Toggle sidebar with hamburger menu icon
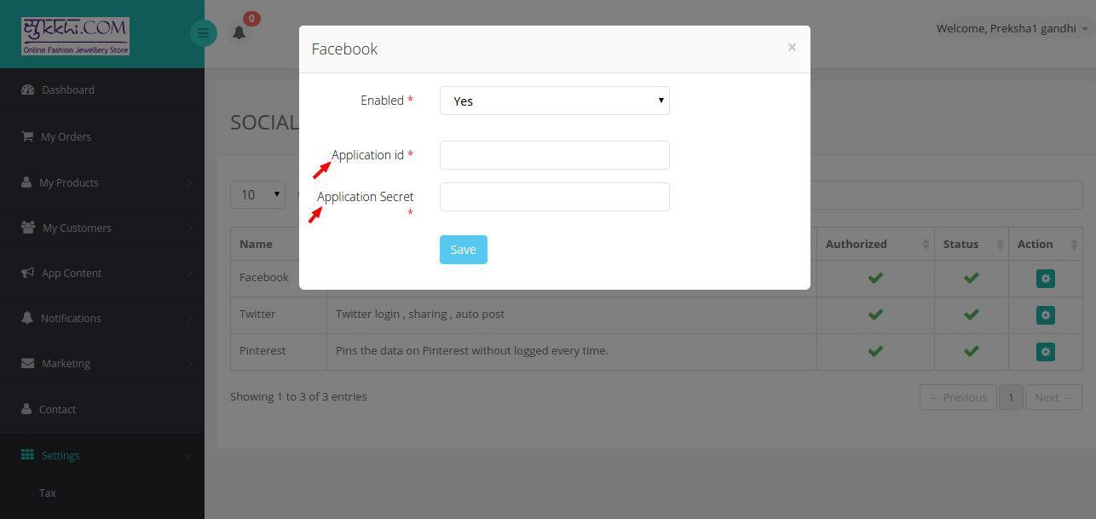 (203, 33)
